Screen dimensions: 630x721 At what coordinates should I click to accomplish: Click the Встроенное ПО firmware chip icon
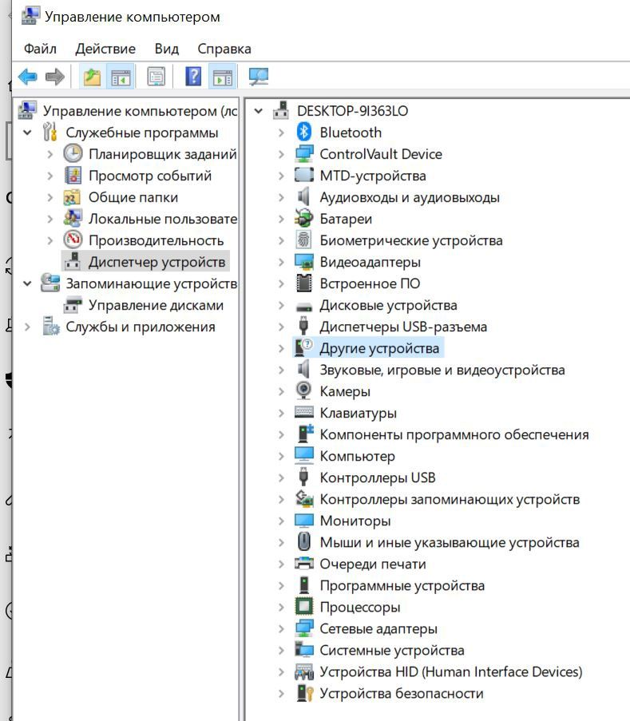coord(303,283)
